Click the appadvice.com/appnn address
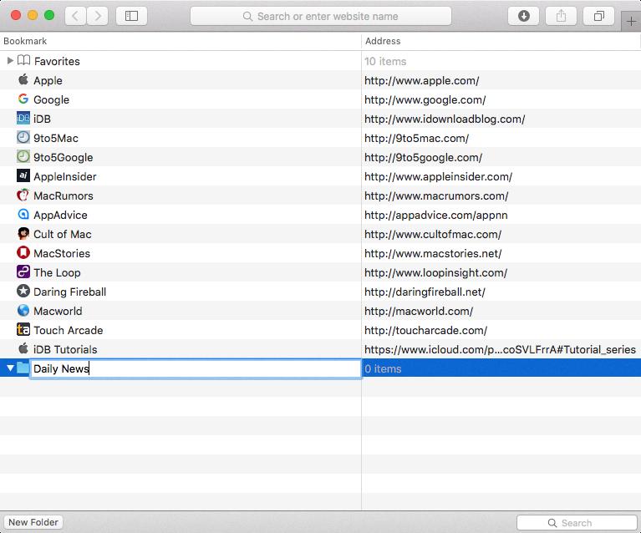 pyautogui.click(x=435, y=215)
